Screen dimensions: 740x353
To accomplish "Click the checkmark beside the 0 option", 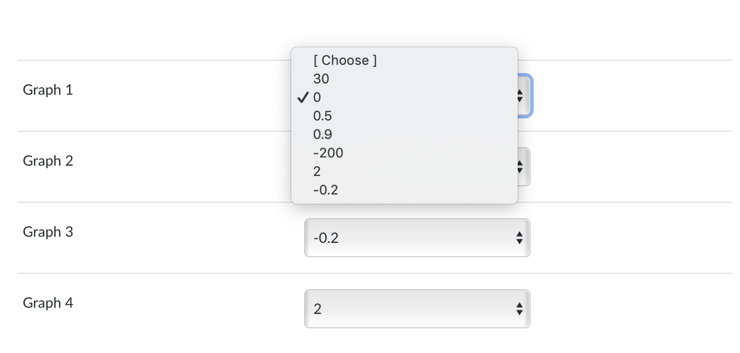I will coord(304,98).
